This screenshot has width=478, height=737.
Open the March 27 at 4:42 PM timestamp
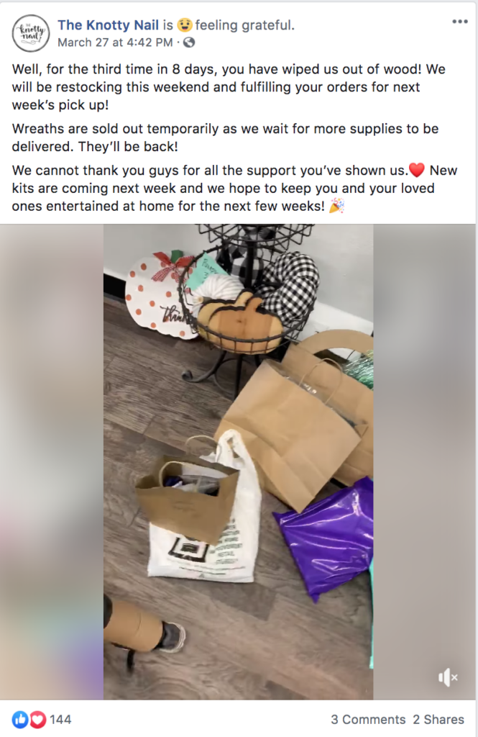point(115,42)
